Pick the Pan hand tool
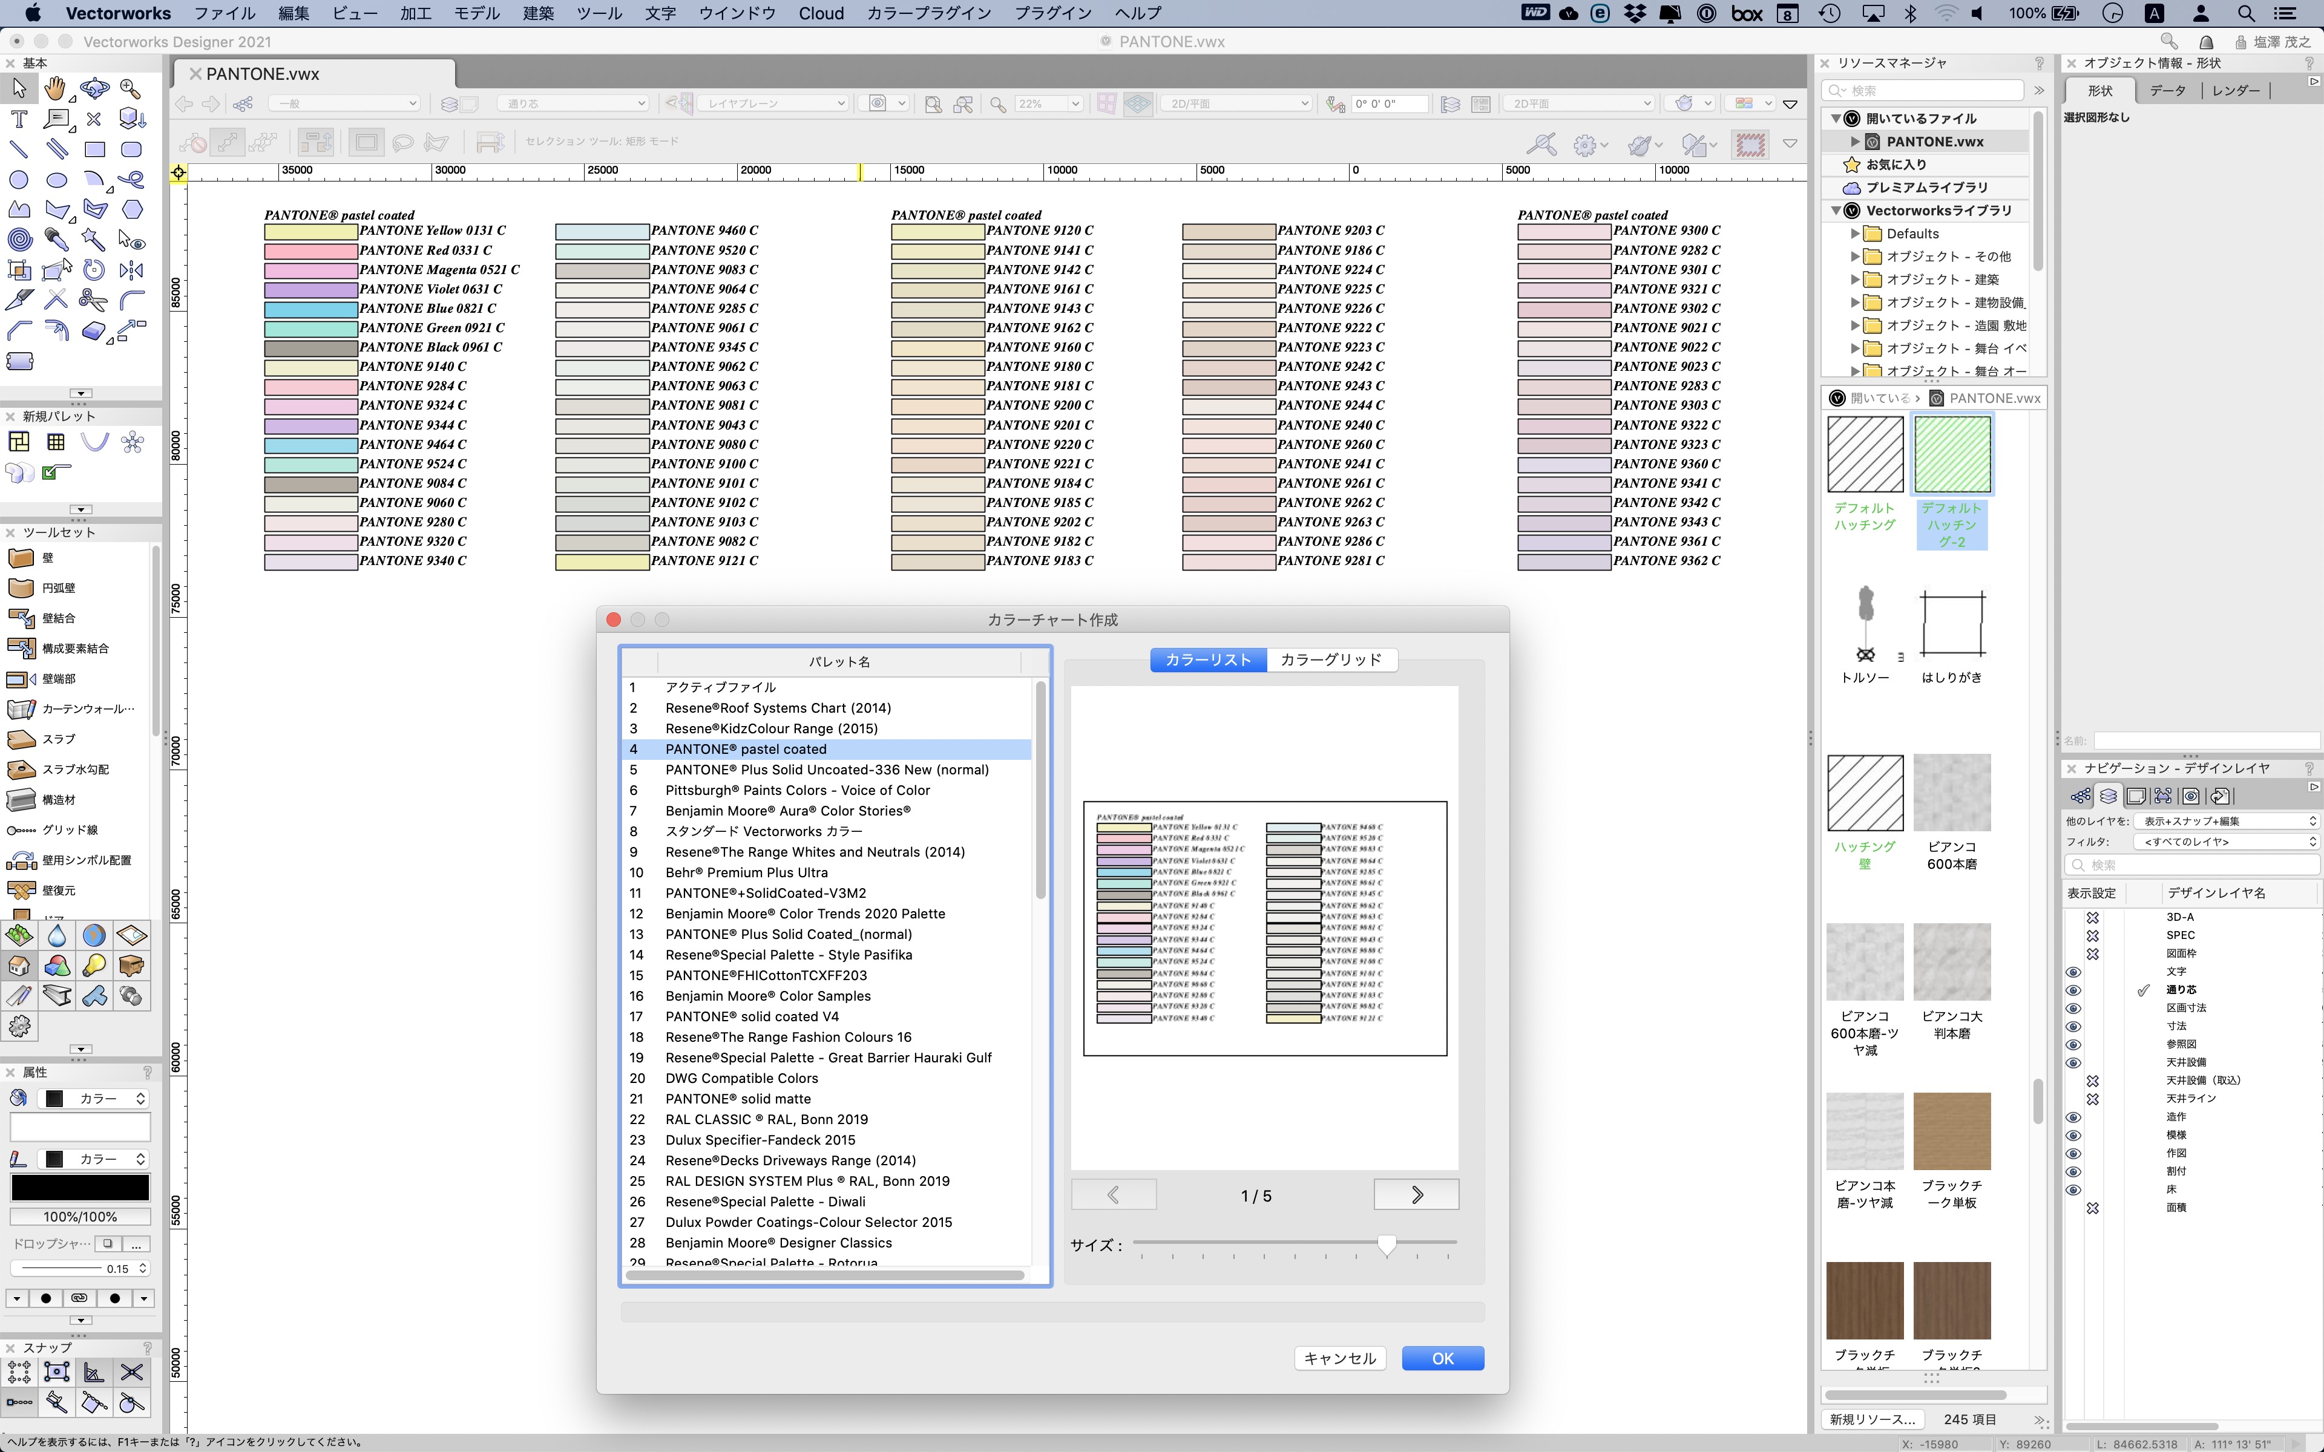2324x1452 pixels. [x=56, y=90]
